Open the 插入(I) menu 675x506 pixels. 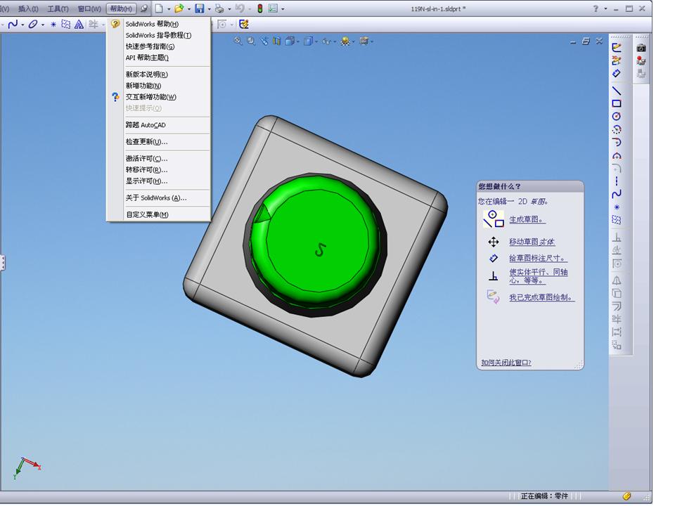click(x=28, y=8)
